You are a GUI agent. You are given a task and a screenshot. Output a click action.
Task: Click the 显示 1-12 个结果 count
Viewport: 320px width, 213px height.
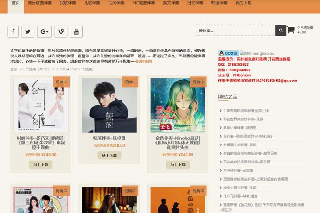[x=52, y=69]
